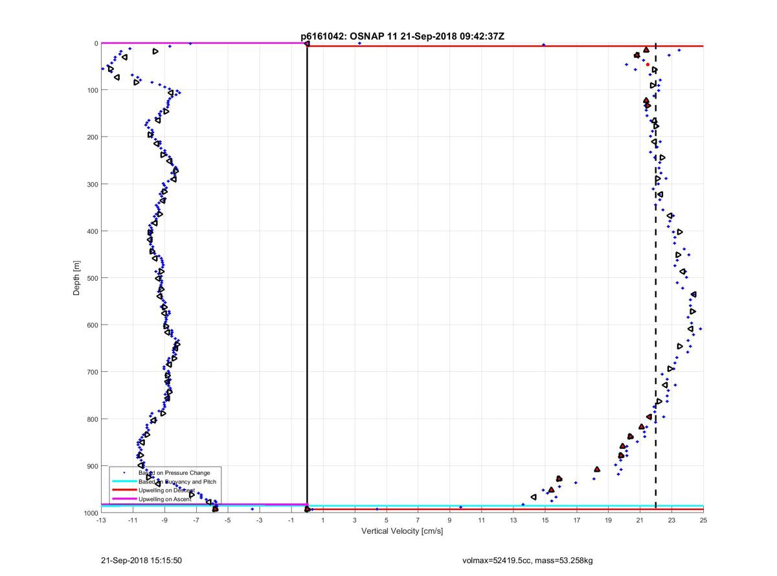Click the blue dot marker in the legend
777x576 pixels.
(124, 473)
